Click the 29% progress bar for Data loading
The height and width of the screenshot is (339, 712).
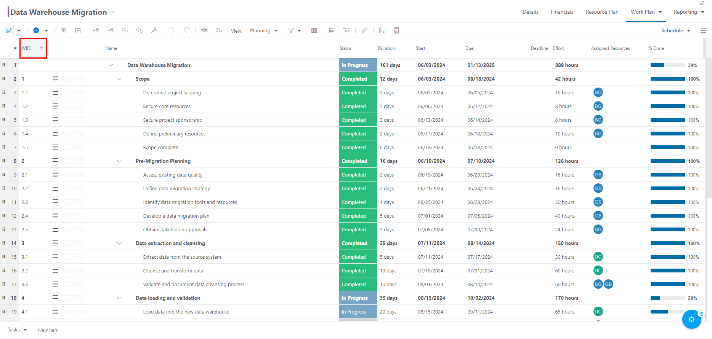tap(667, 298)
